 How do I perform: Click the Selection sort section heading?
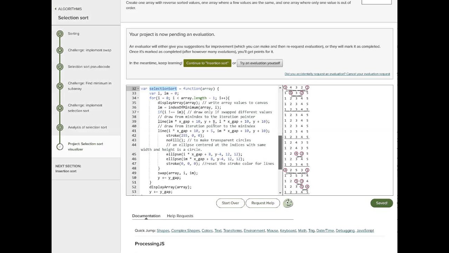73,18
